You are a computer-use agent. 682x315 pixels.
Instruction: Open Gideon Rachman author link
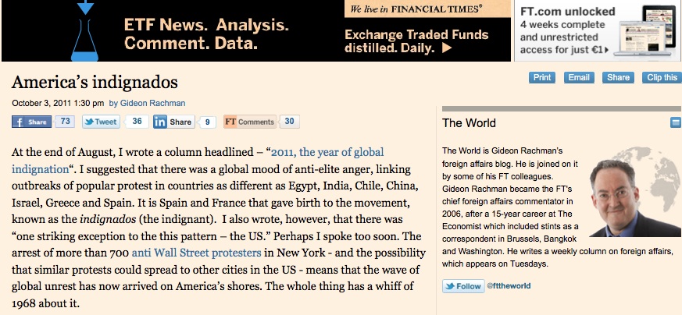point(153,102)
